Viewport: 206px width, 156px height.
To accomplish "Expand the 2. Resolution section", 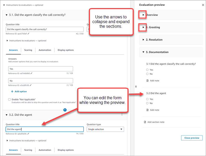I will tap(143, 40).
